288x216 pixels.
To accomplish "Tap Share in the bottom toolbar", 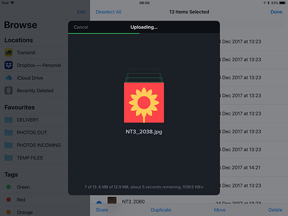I will pos(102,210).
